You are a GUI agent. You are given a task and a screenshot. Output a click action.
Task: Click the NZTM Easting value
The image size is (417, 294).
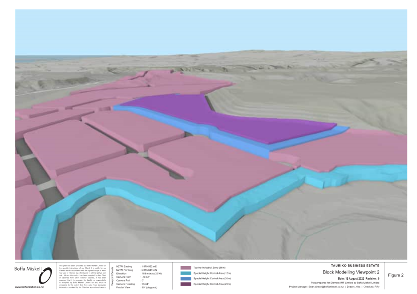tap(148, 267)
